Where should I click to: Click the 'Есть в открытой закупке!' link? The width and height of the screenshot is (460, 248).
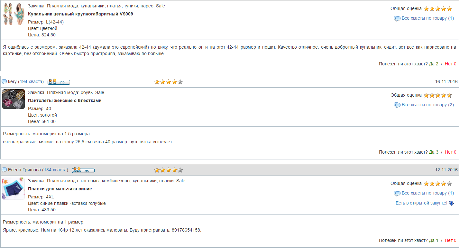coord(421,203)
